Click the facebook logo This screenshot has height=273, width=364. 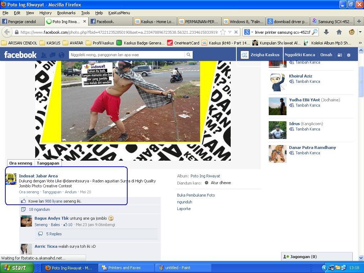coord(20,55)
